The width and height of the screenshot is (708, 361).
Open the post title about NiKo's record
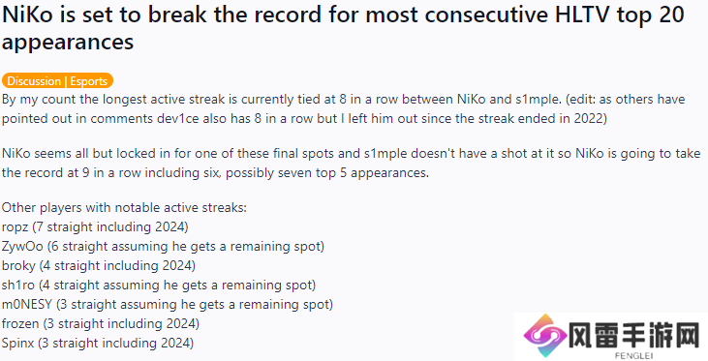(x=343, y=28)
